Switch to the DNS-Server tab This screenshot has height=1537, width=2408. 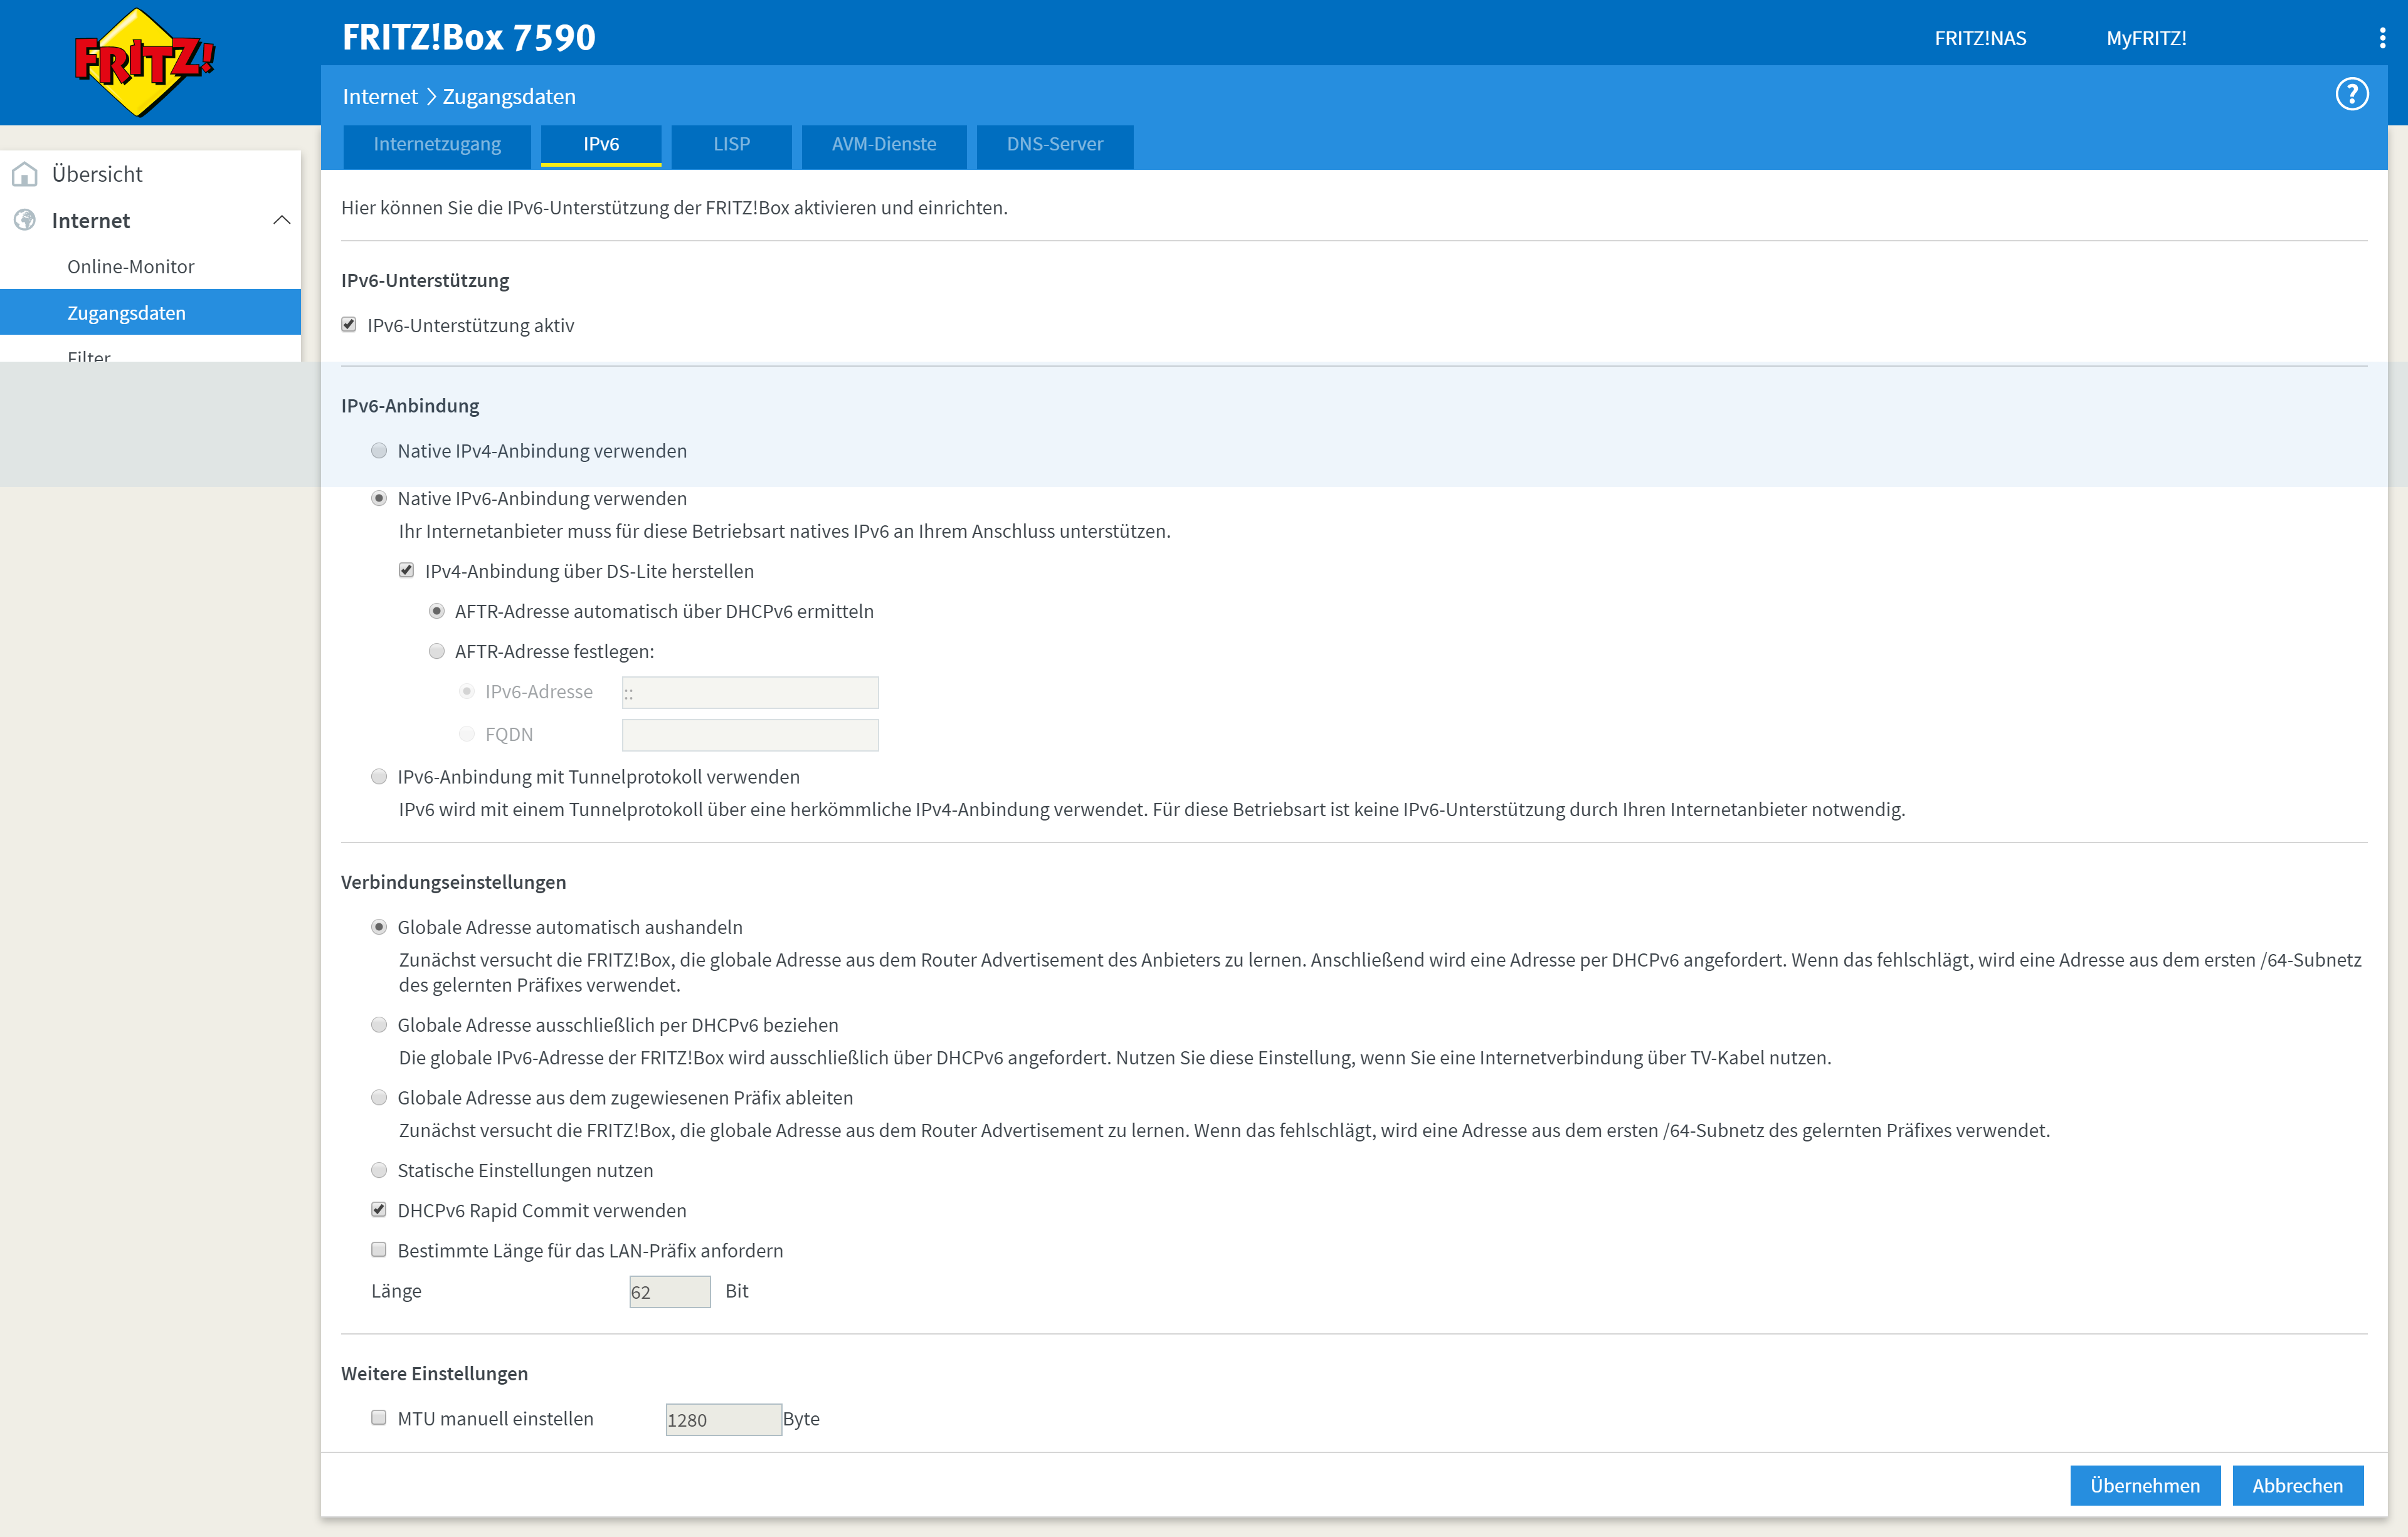(1054, 145)
